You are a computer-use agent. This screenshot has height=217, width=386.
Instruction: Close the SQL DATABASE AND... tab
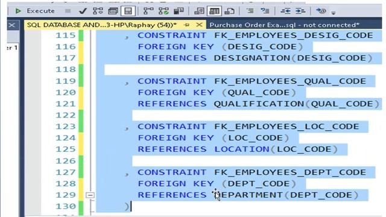pos(199,25)
